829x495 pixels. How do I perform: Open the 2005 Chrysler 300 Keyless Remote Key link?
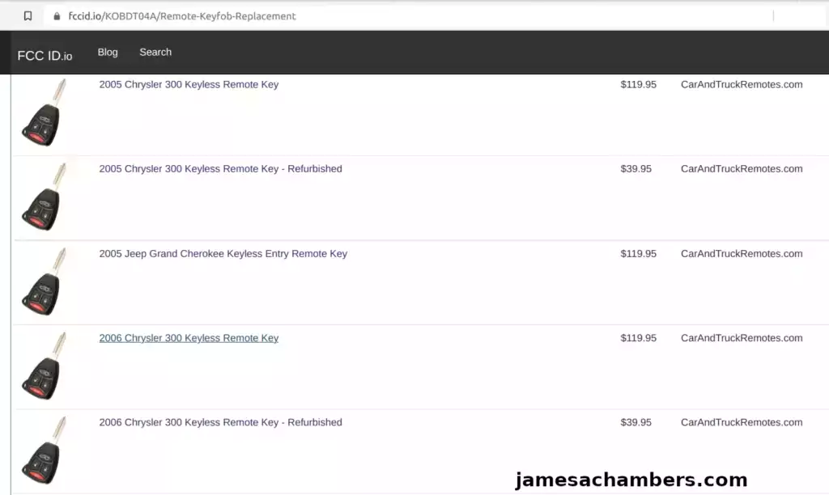point(189,85)
